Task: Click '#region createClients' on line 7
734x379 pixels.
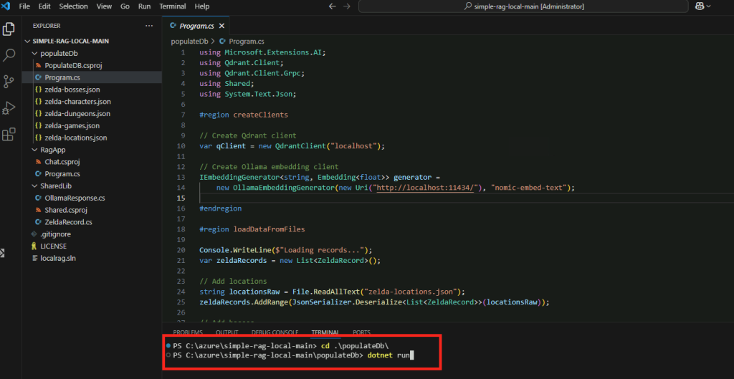Action: pos(244,115)
